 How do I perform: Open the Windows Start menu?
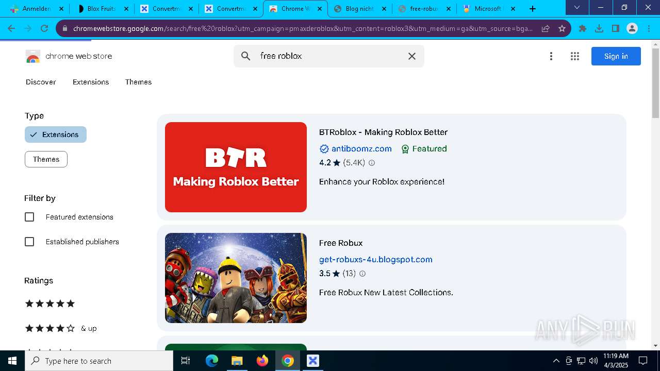(12, 361)
